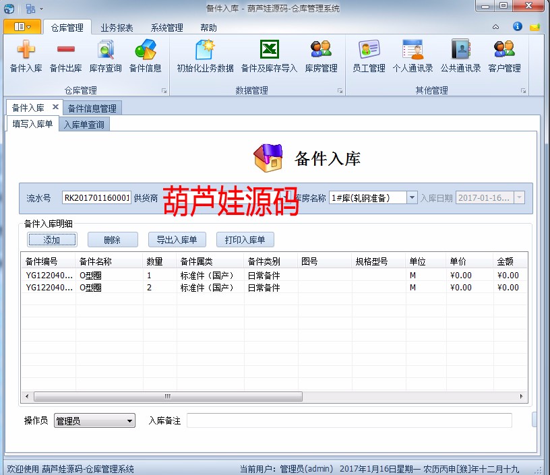
Task: Switch to 业务报表 ribbon tab
Action: pos(117,28)
